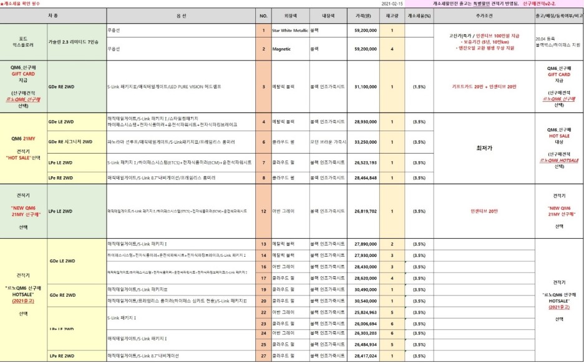Click 'LPe RE 2WD' trim in last row

[77, 356]
